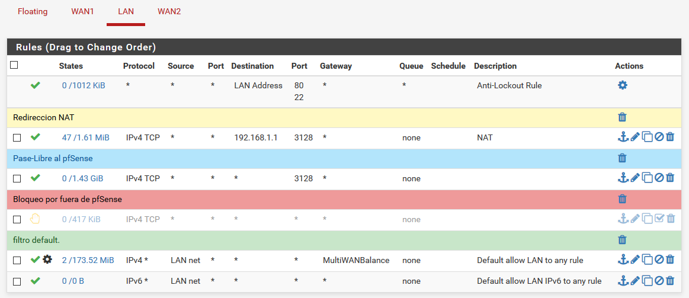Tick checkbox for disabled block rule
This screenshot has width=689, height=298.
pyautogui.click(x=17, y=219)
